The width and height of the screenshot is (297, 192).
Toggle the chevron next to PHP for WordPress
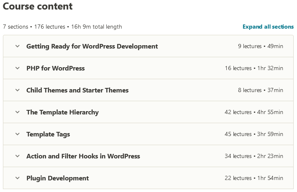tap(17, 68)
